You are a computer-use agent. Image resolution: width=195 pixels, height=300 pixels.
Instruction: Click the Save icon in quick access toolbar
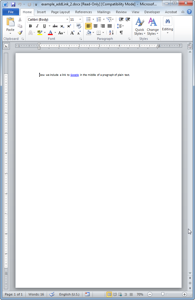[13, 4]
